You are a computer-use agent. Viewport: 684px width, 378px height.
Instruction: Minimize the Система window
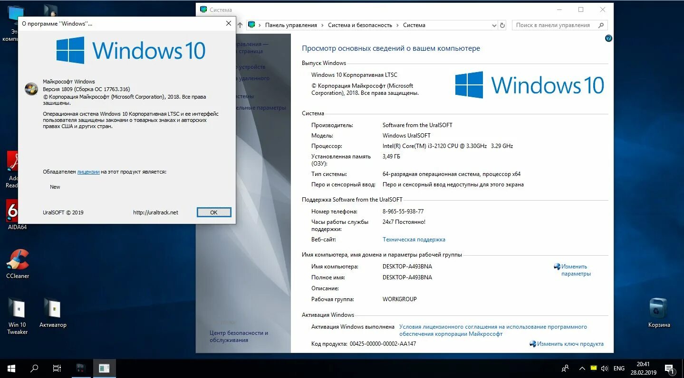(x=559, y=9)
